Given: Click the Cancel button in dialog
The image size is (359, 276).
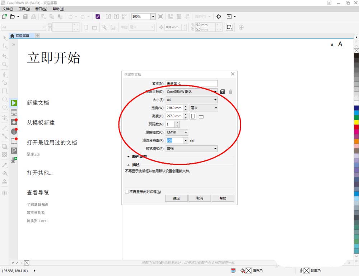Looking at the screenshot, I should pos(200,198).
